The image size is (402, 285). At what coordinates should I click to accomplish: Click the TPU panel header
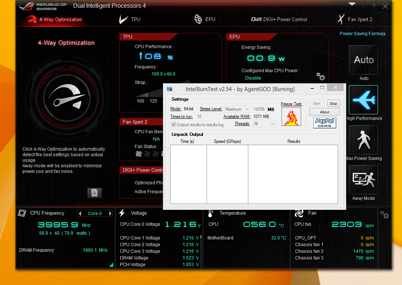[x=148, y=37]
